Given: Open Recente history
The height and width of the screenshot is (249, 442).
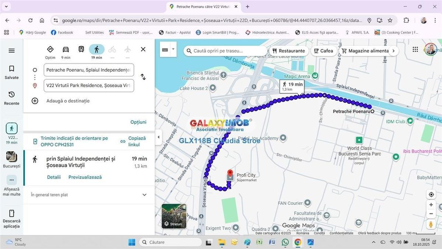Looking at the screenshot, I should [x=11, y=98].
